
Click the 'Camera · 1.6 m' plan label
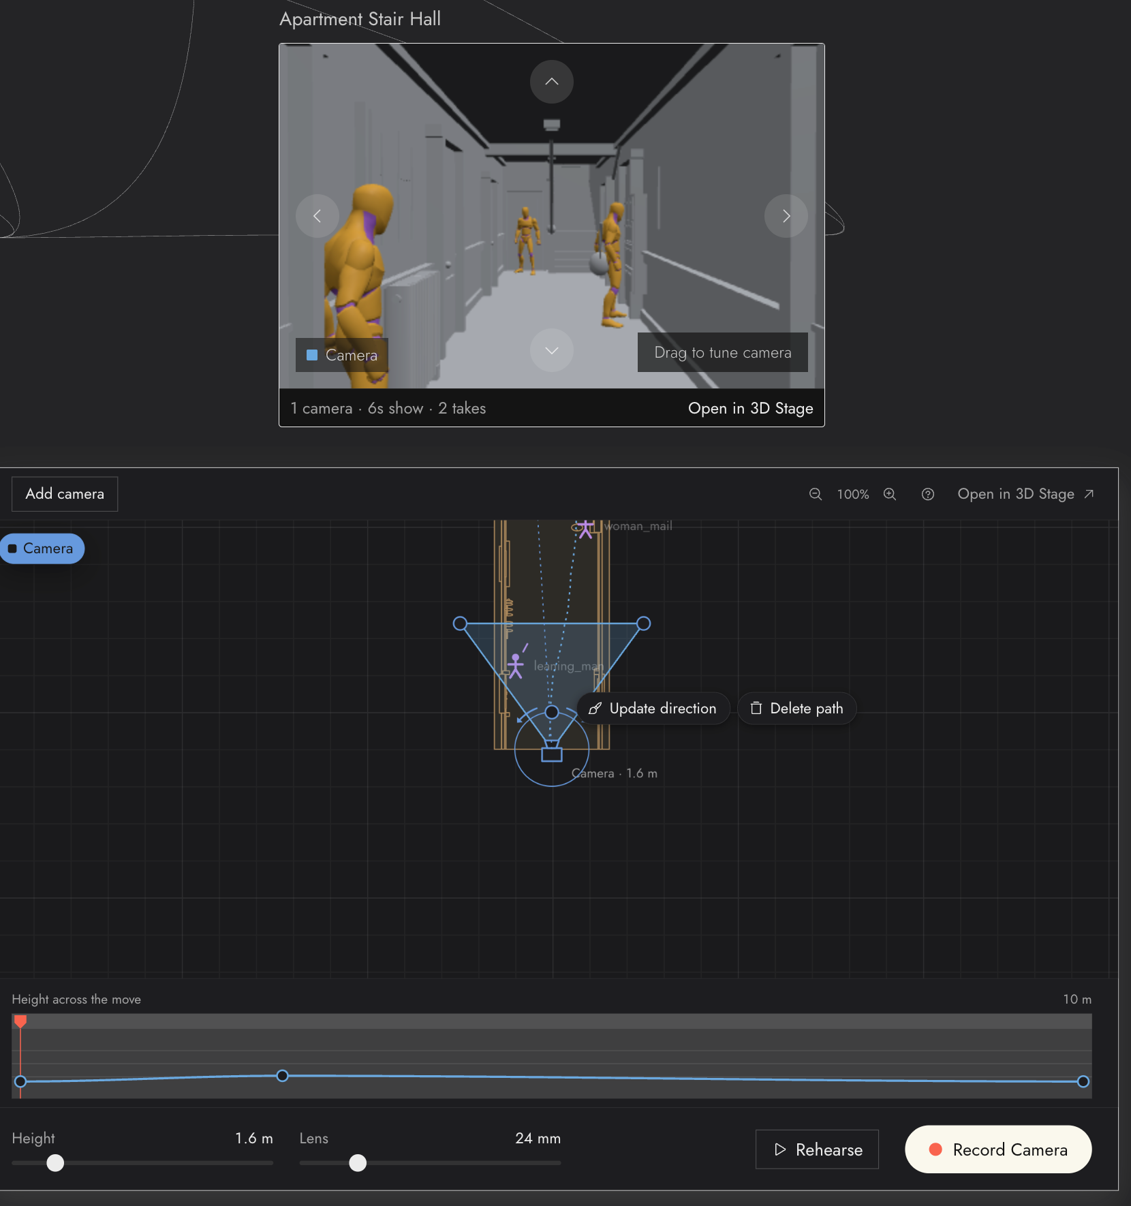tap(615, 773)
